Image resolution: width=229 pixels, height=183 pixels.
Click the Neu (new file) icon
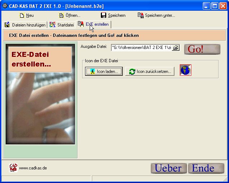[x=22, y=15]
